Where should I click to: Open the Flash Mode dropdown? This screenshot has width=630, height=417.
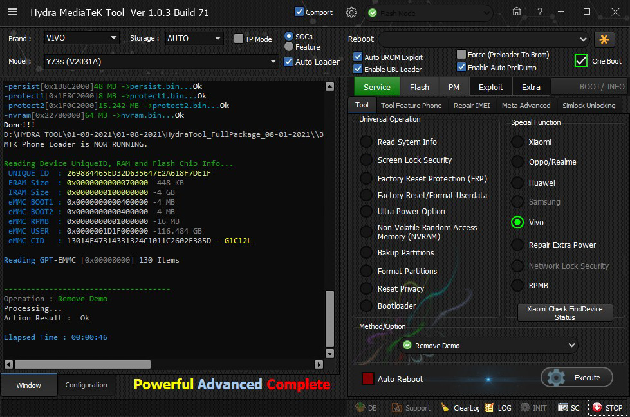429,14
